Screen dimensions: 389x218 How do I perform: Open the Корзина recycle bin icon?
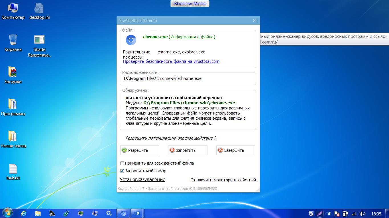pos(13,40)
